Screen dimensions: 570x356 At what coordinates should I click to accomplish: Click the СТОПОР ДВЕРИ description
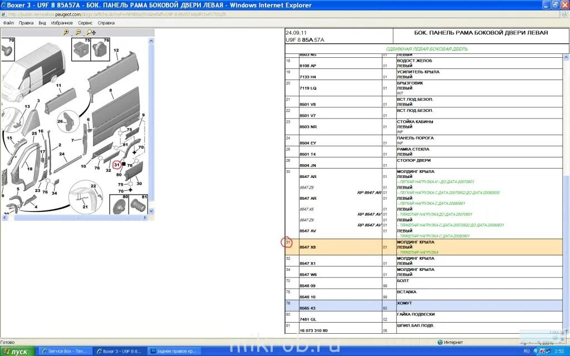pyautogui.click(x=414, y=160)
